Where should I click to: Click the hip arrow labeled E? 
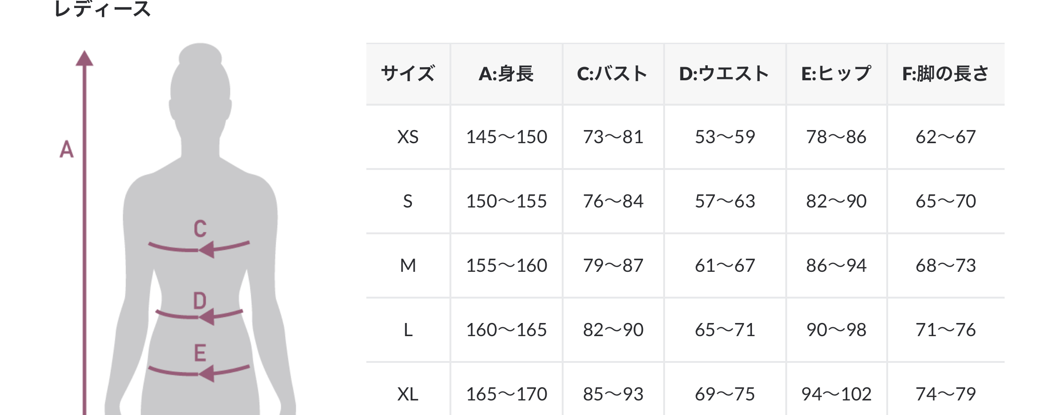200,373
